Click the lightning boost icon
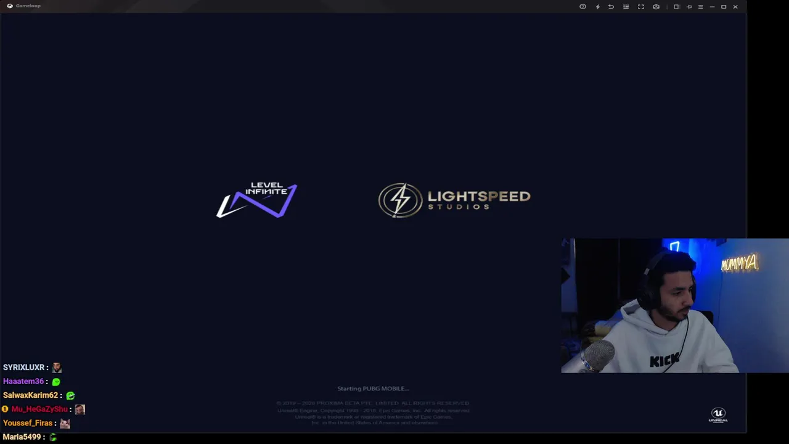Image resolution: width=789 pixels, height=444 pixels. click(x=597, y=7)
